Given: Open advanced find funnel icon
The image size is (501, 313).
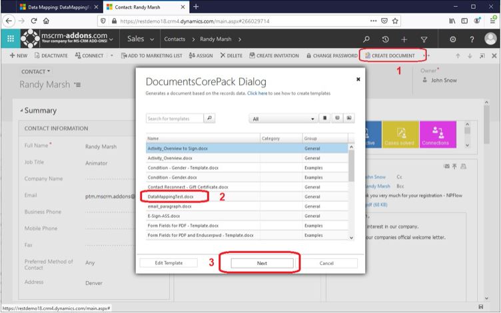Looking at the screenshot, I should (x=424, y=39).
